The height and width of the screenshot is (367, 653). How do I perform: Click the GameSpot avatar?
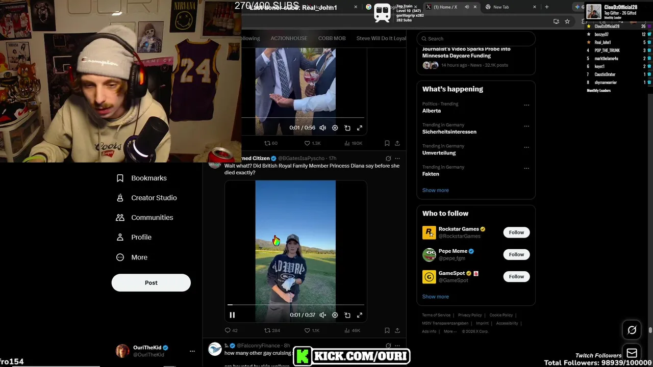[x=429, y=277]
